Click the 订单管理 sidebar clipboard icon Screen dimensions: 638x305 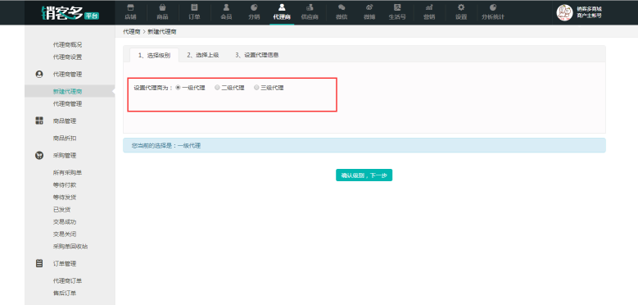pos(39,263)
